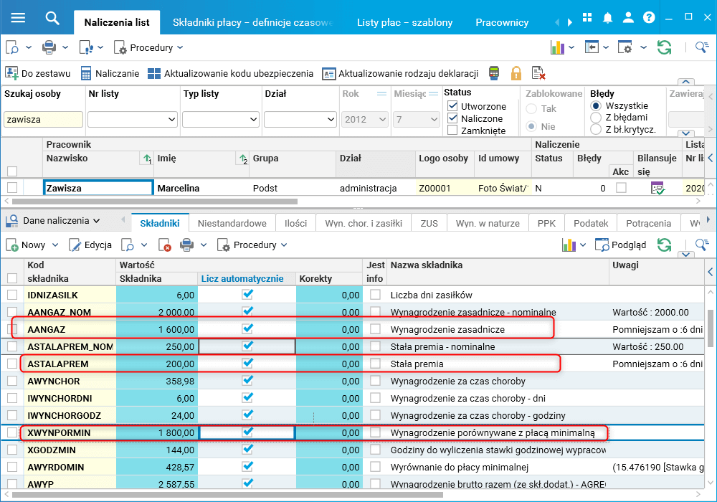Uncheck the Utworzone status checkbox
The height and width of the screenshot is (502, 717).
pyautogui.click(x=452, y=106)
